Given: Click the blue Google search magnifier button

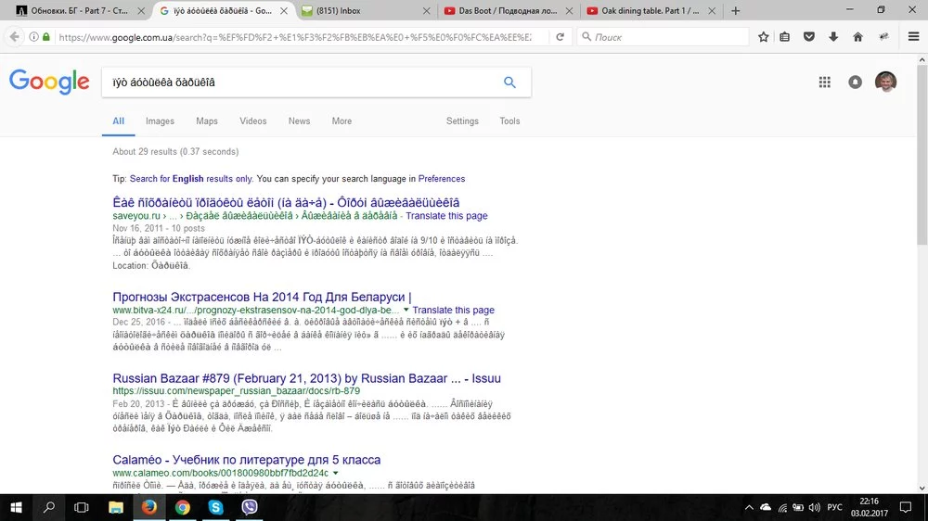Looking at the screenshot, I should tap(509, 83).
